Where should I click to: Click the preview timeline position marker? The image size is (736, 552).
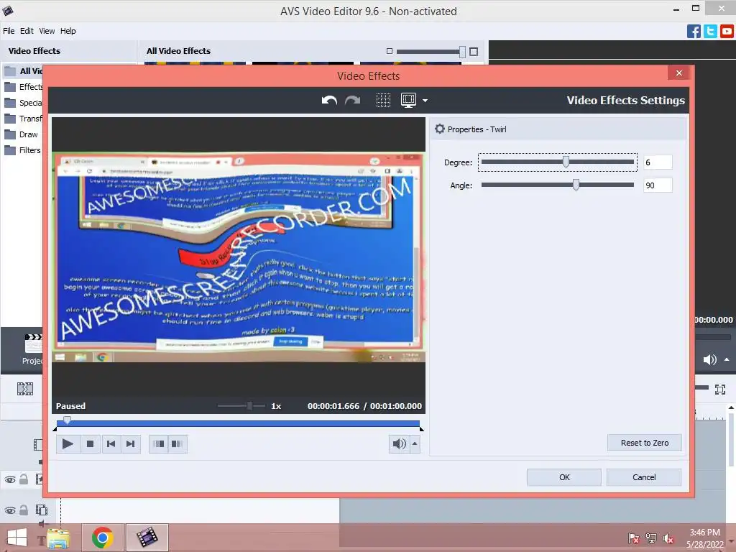click(67, 420)
